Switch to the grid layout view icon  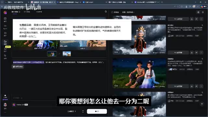click(203, 12)
